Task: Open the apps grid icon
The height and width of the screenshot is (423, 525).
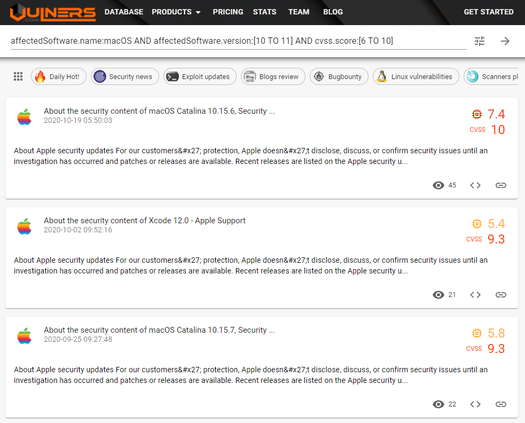Action: pyautogui.click(x=18, y=76)
